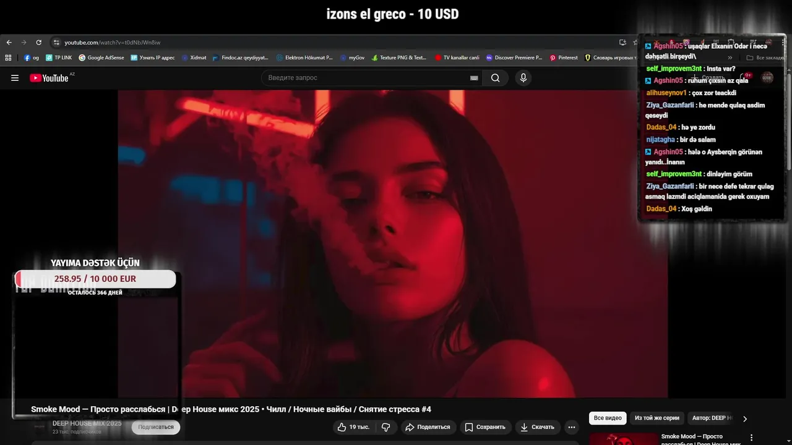Open site information icon in address bar
Viewport: 792px width, 445px height.
[56, 43]
